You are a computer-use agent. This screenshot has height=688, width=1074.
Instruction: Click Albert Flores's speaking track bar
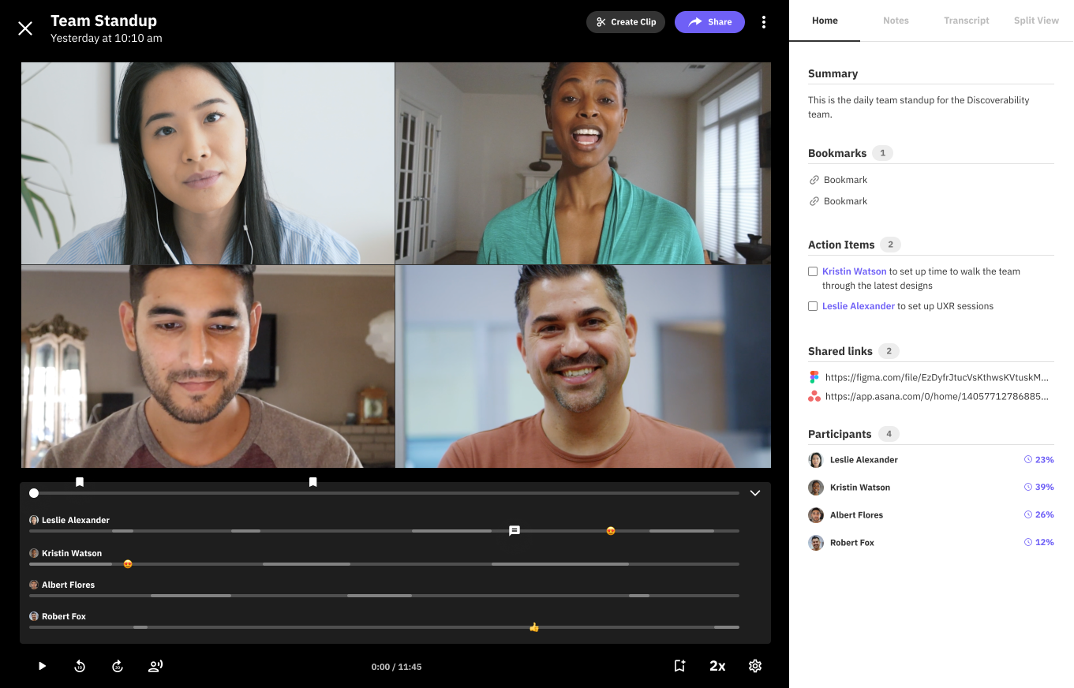(384, 596)
